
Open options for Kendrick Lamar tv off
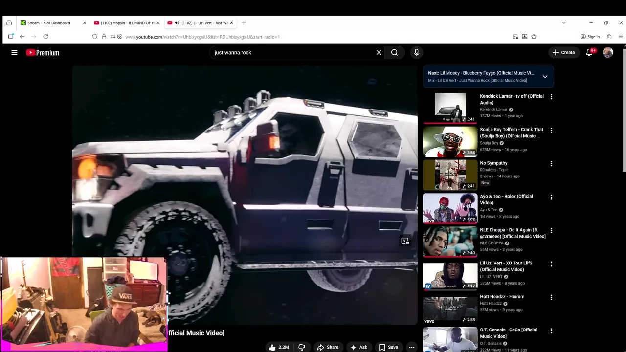pos(551,97)
